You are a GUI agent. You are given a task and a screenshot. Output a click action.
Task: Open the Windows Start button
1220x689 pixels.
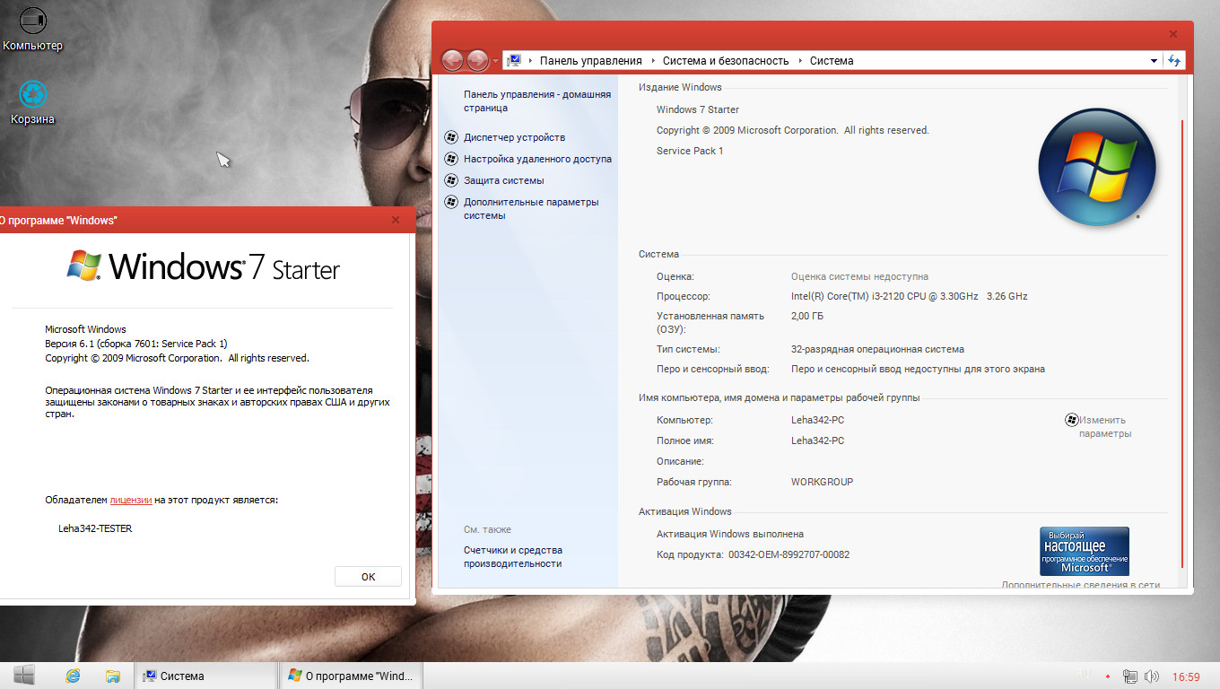click(24, 676)
